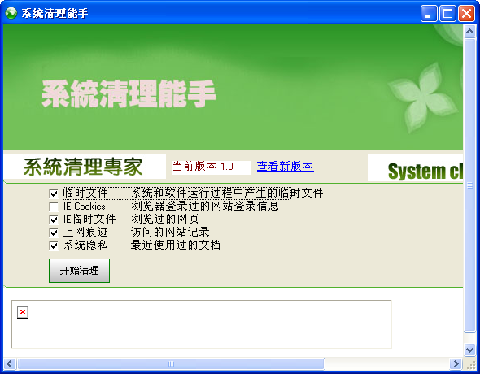
Task: Click the 当前版本 1.0 version field
Action: (x=212, y=167)
